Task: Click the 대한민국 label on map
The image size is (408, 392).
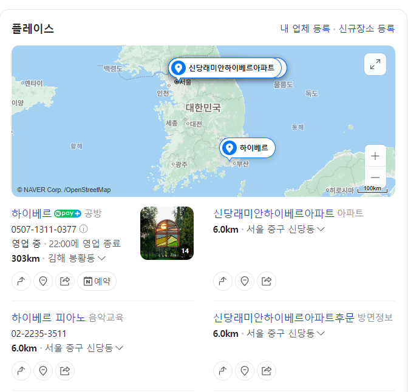Action: point(203,107)
